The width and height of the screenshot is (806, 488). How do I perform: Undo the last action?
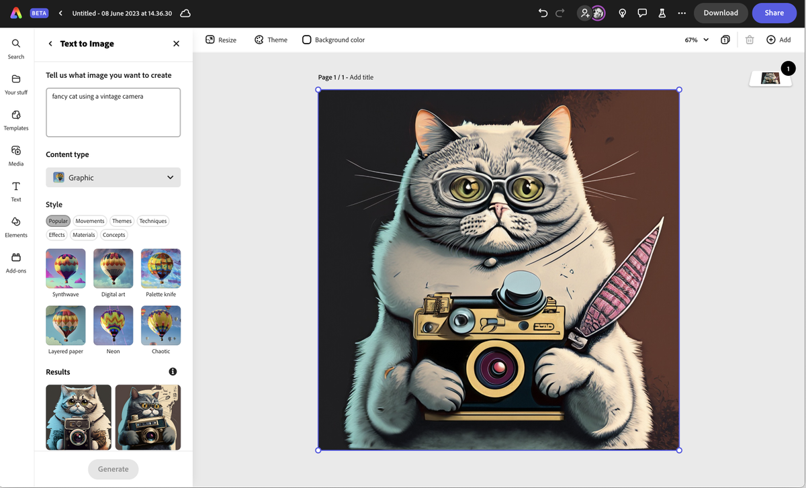543,12
